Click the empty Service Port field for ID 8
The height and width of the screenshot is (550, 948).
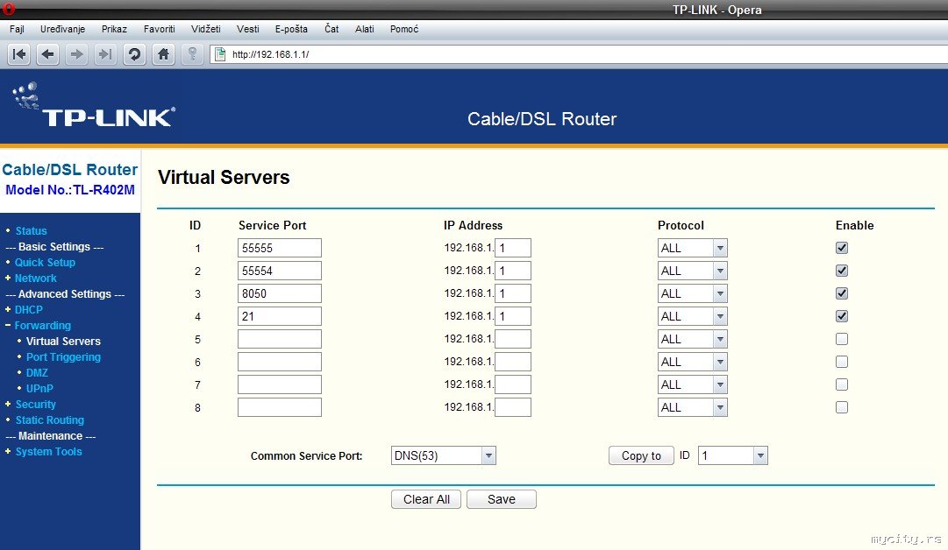pos(280,407)
